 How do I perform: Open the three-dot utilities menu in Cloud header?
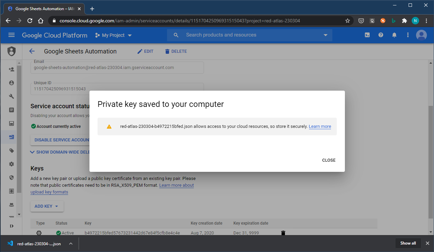(x=408, y=35)
